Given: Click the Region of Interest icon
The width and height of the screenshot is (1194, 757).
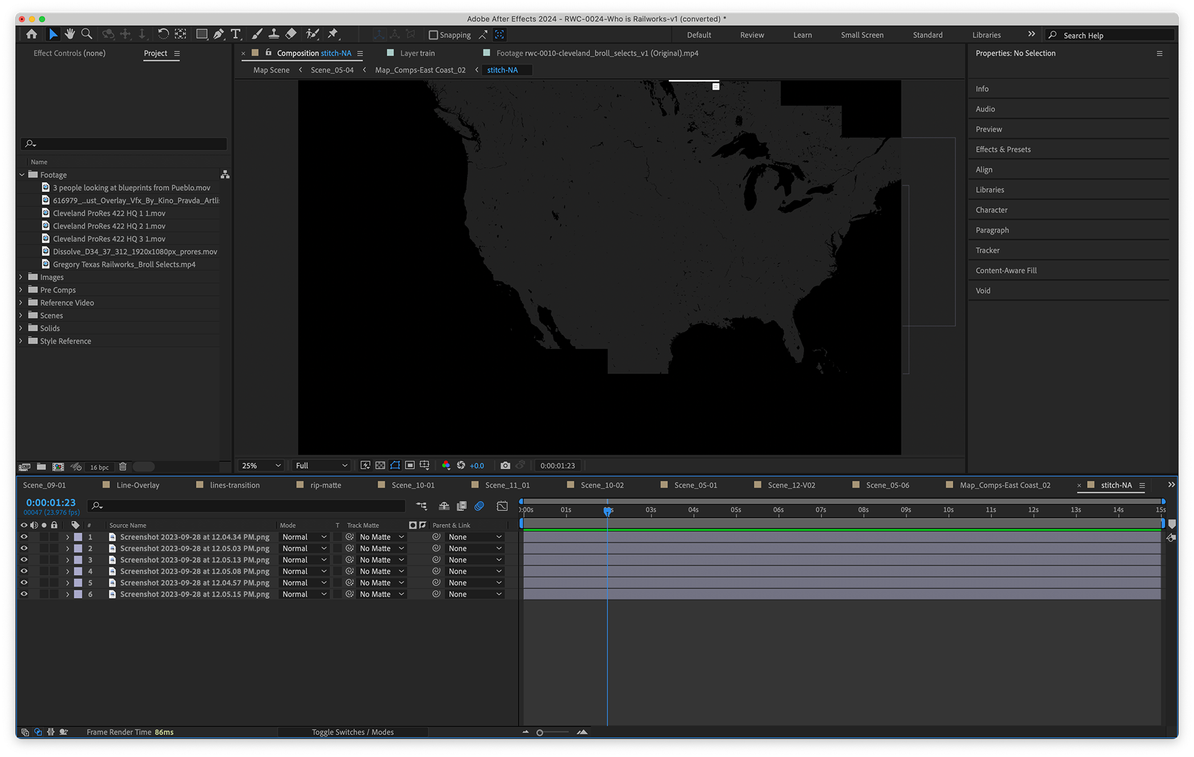Looking at the screenshot, I should (x=410, y=466).
